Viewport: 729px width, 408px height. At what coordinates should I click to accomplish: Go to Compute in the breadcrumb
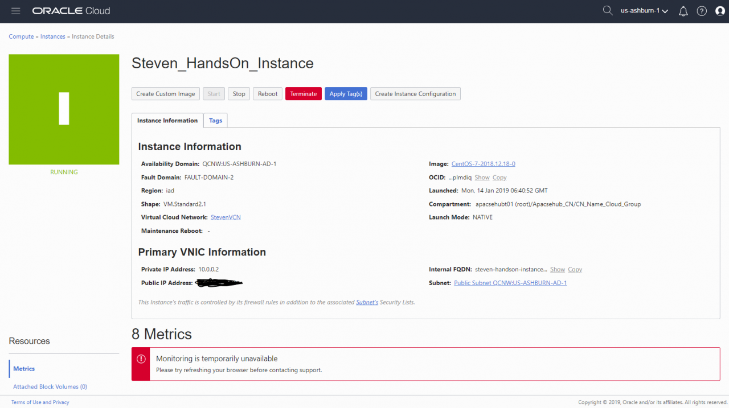pyautogui.click(x=21, y=36)
